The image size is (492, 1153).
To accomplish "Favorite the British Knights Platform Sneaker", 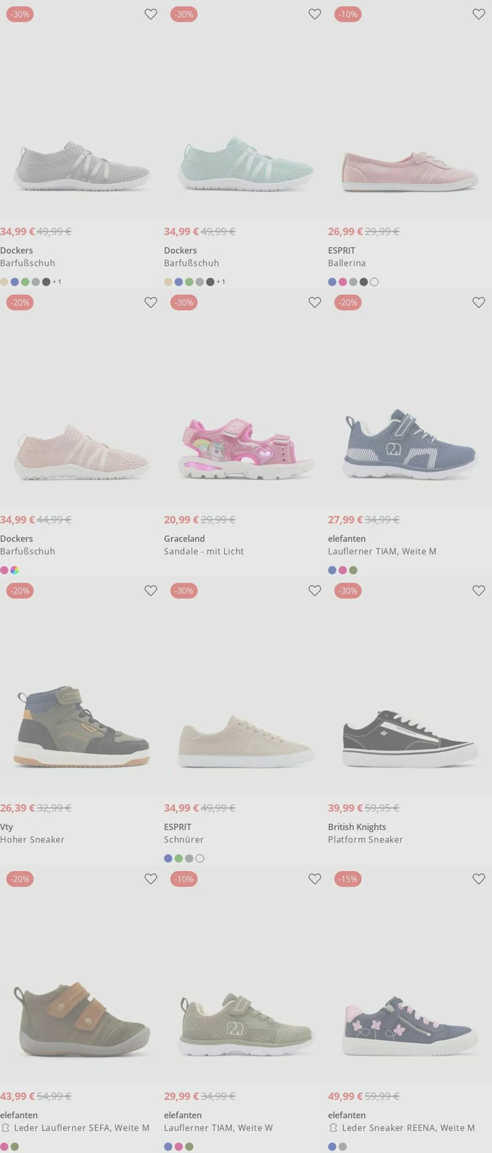I will pyautogui.click(x=479, y=591).
